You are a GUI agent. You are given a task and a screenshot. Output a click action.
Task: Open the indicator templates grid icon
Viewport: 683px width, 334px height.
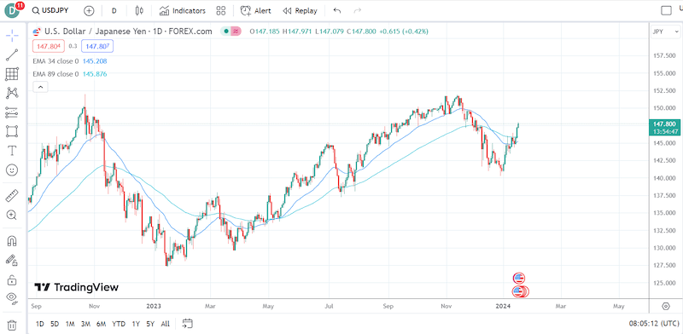[221, 11]
